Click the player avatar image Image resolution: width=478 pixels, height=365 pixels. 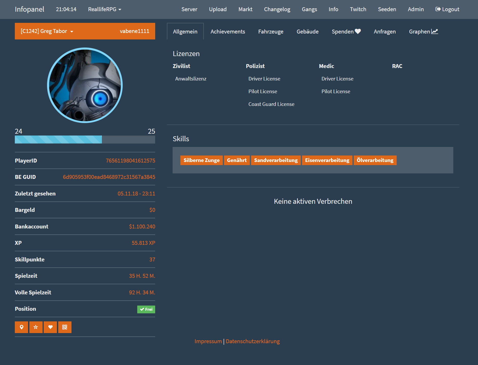85,85
